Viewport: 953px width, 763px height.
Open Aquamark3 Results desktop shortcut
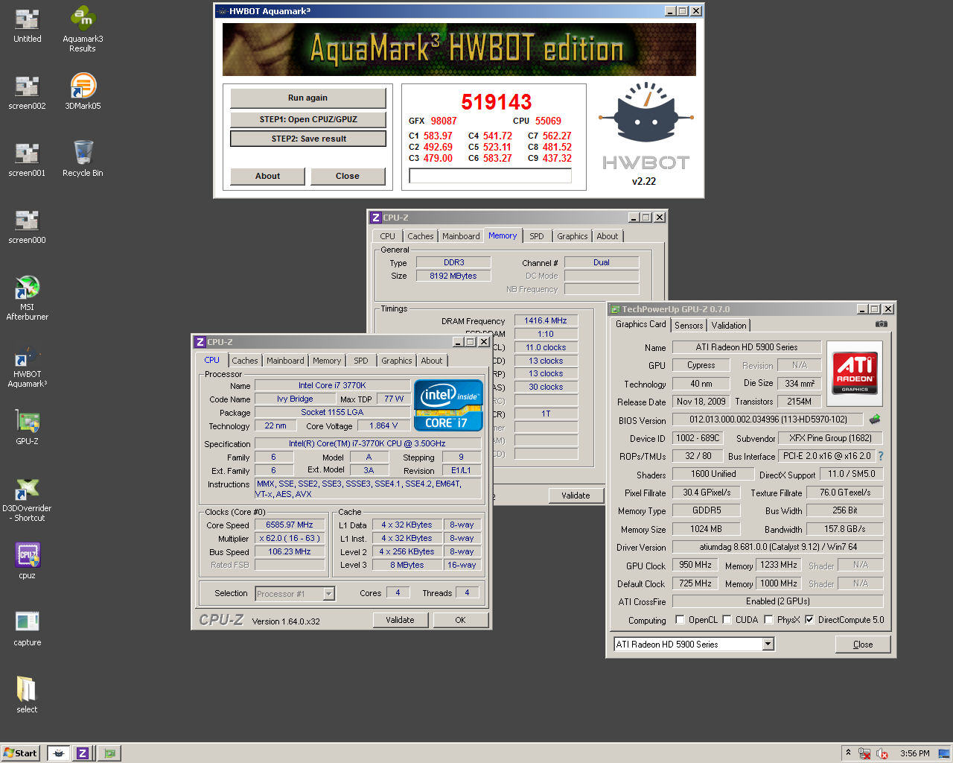[83, 30]
